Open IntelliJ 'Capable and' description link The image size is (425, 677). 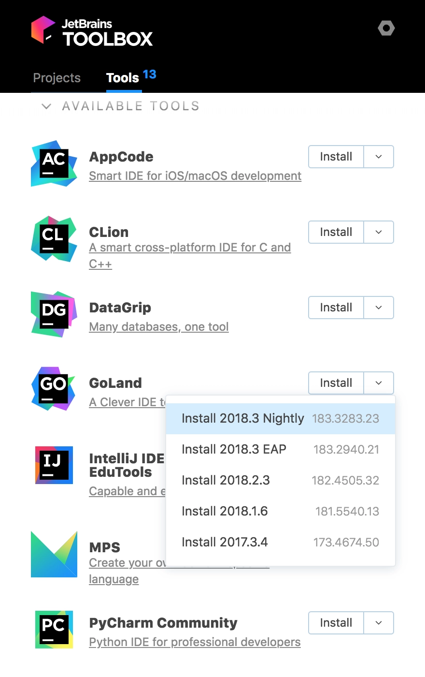(x=127, y=491)
